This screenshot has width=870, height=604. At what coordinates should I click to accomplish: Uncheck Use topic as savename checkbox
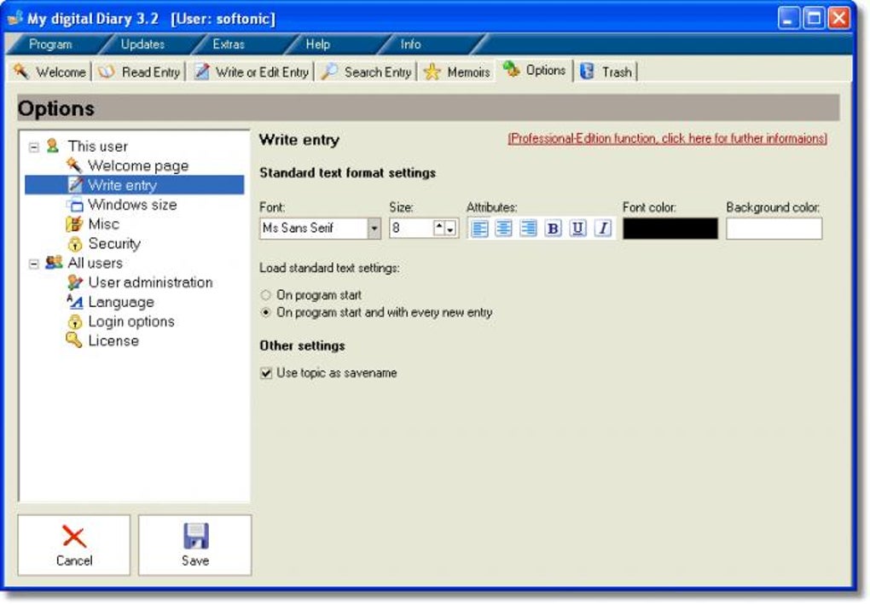pos(266,373)
